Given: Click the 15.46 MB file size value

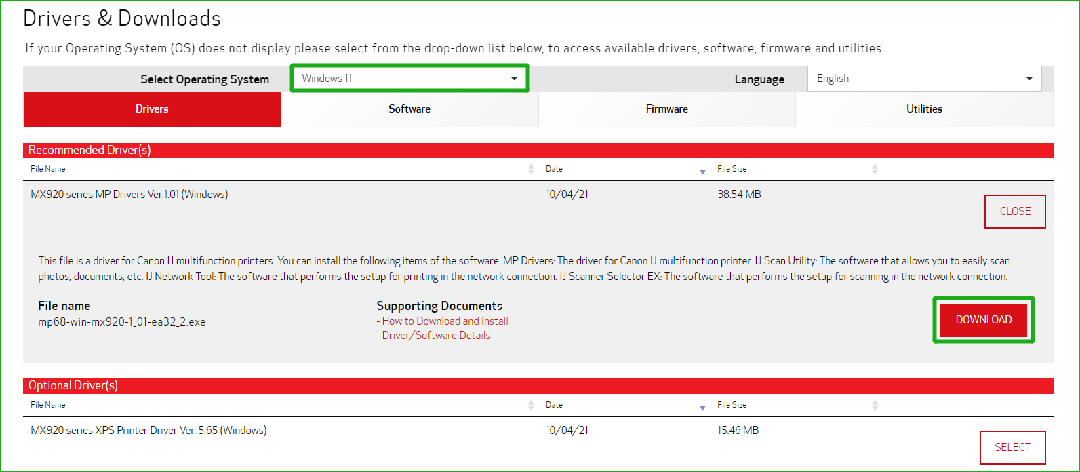Looking at the screenshot, I should point(738,431).
